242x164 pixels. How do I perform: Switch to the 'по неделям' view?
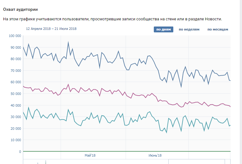(189, 29)
